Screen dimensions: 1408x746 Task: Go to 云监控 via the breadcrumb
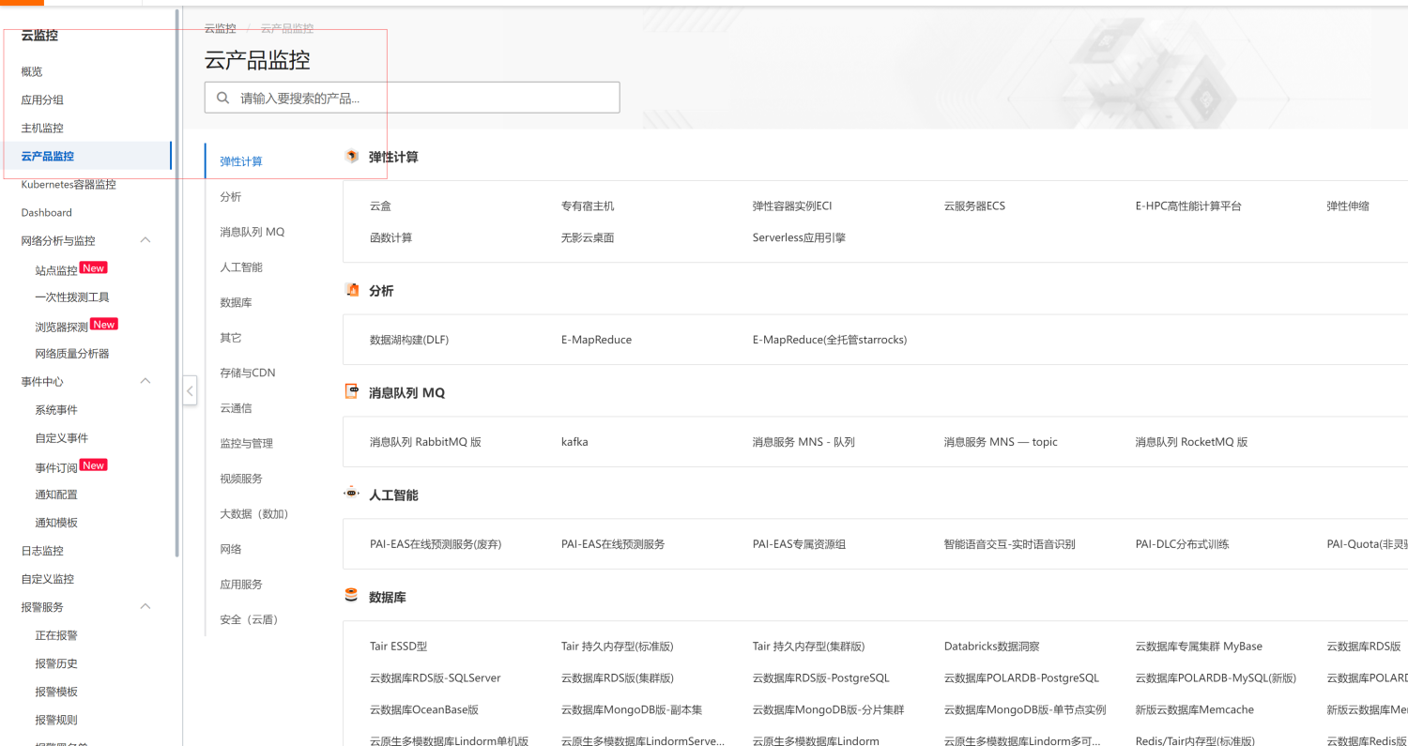click(221, 29)
